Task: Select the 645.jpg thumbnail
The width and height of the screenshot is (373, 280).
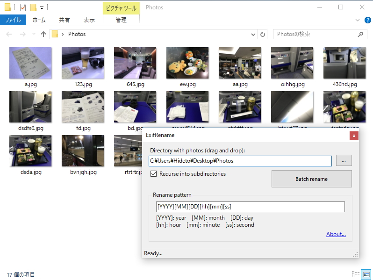Action: 135,63
